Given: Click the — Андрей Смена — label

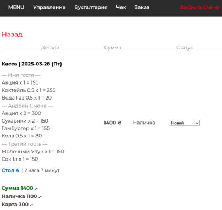Looking at the screenshot, I should coord(27,106).
